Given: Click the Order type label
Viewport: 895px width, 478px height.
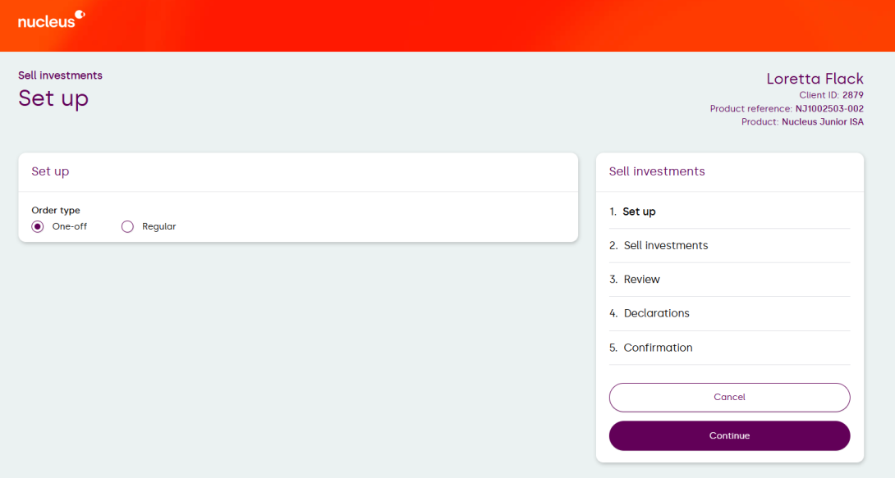Looking at the screenshot, I should coord(56,210).
